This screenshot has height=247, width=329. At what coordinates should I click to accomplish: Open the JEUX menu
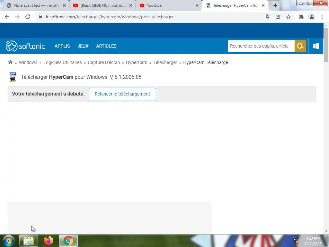click(x=83, y=46)
